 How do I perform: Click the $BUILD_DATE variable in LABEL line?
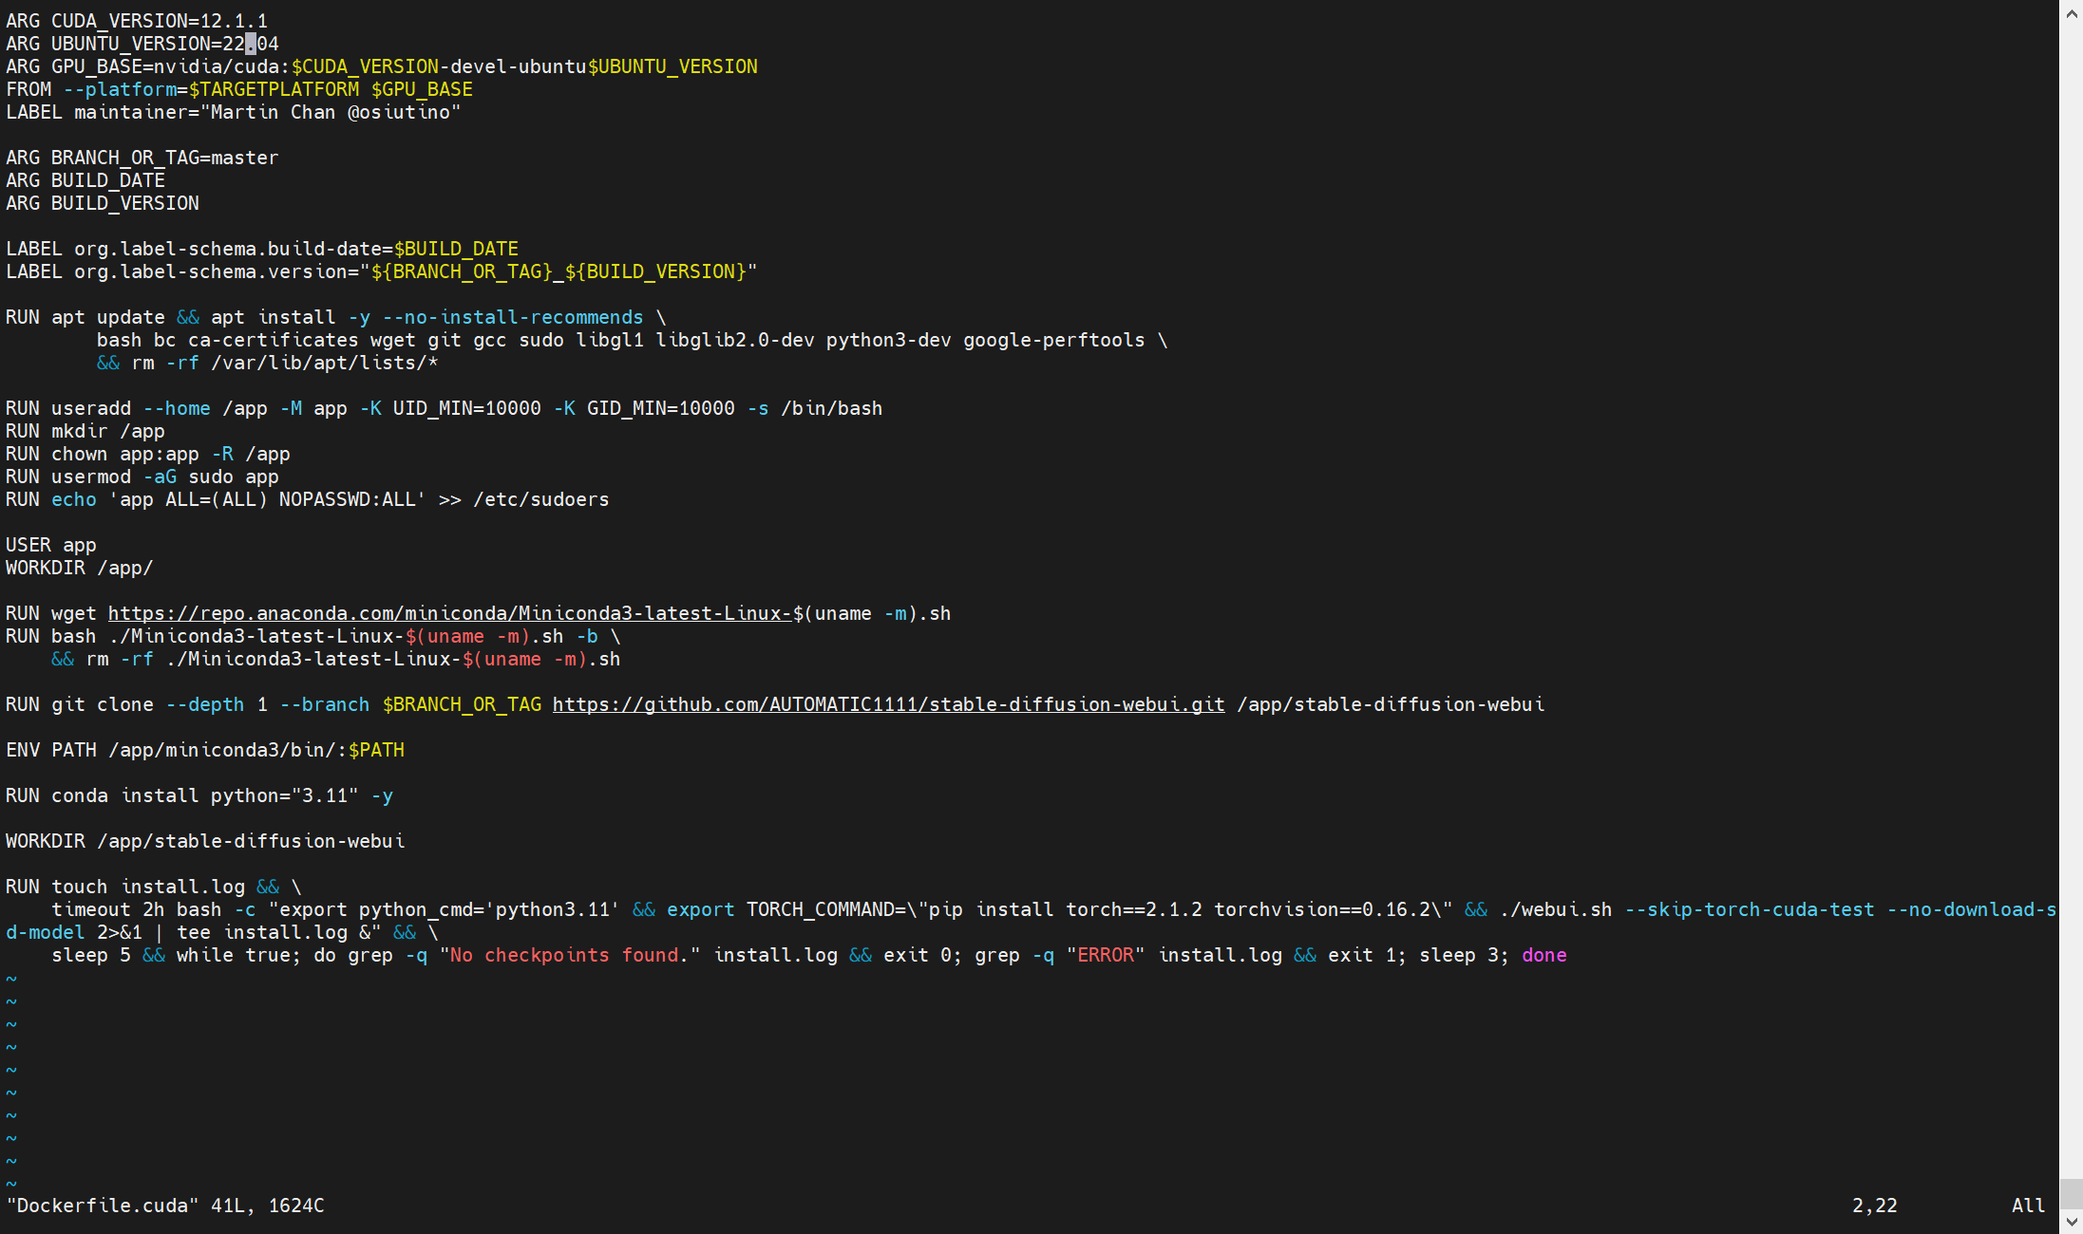tap(456, 249)
